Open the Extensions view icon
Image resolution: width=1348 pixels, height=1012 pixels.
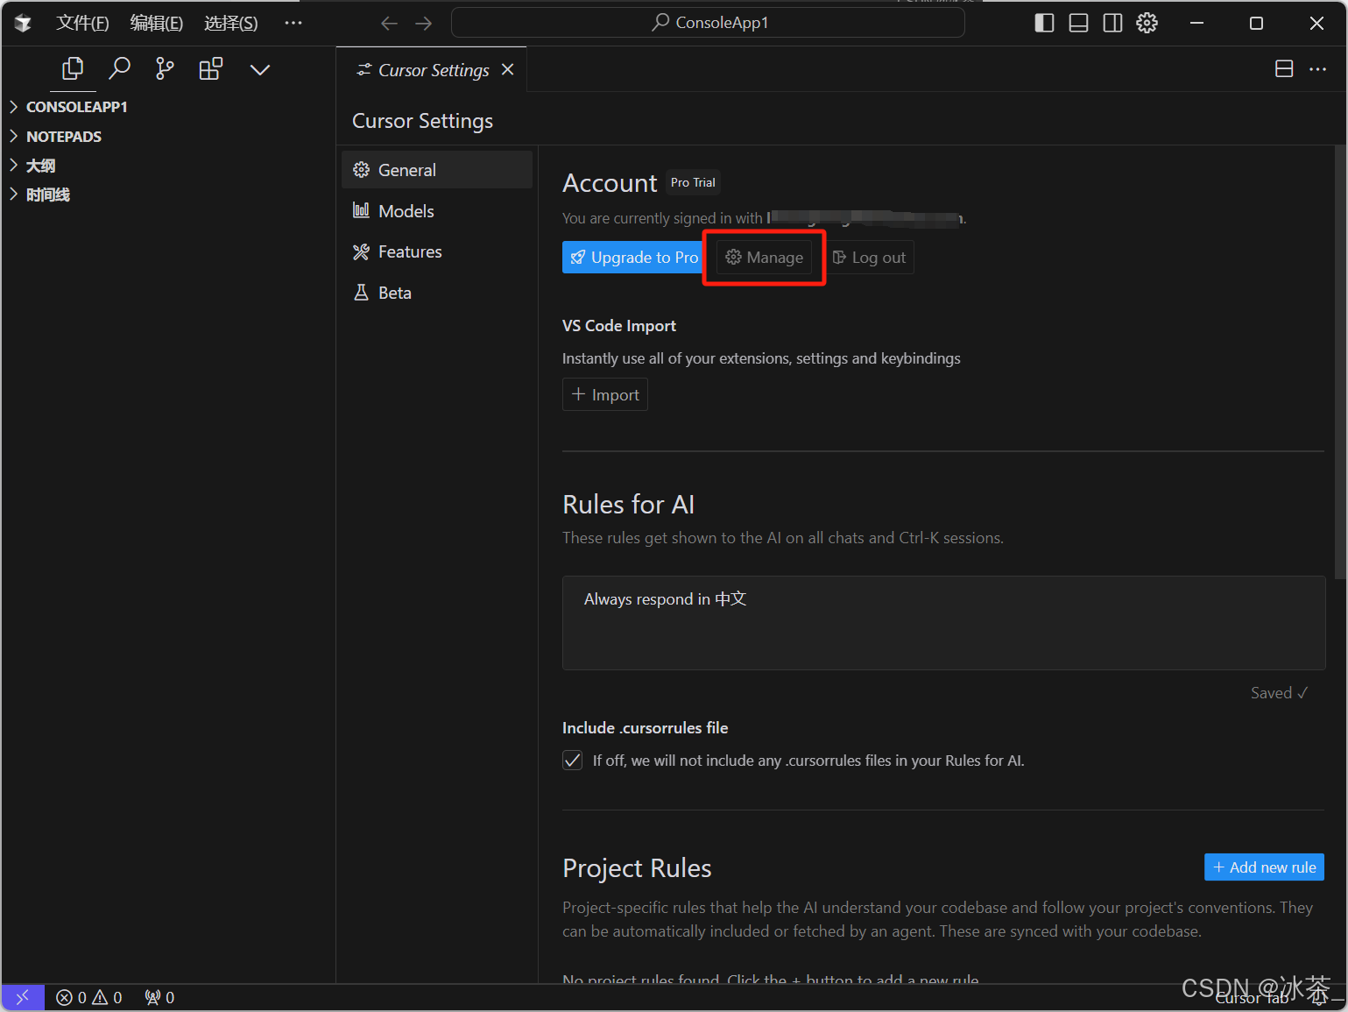click(x=211, y=69)
